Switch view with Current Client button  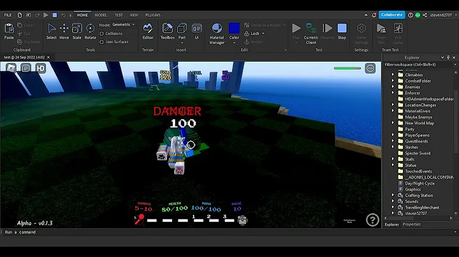click(311, 34)
